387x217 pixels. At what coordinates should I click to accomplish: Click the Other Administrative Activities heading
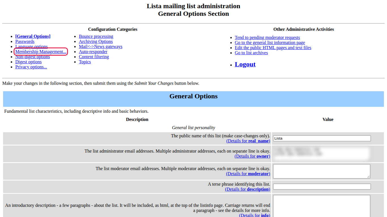304,29
